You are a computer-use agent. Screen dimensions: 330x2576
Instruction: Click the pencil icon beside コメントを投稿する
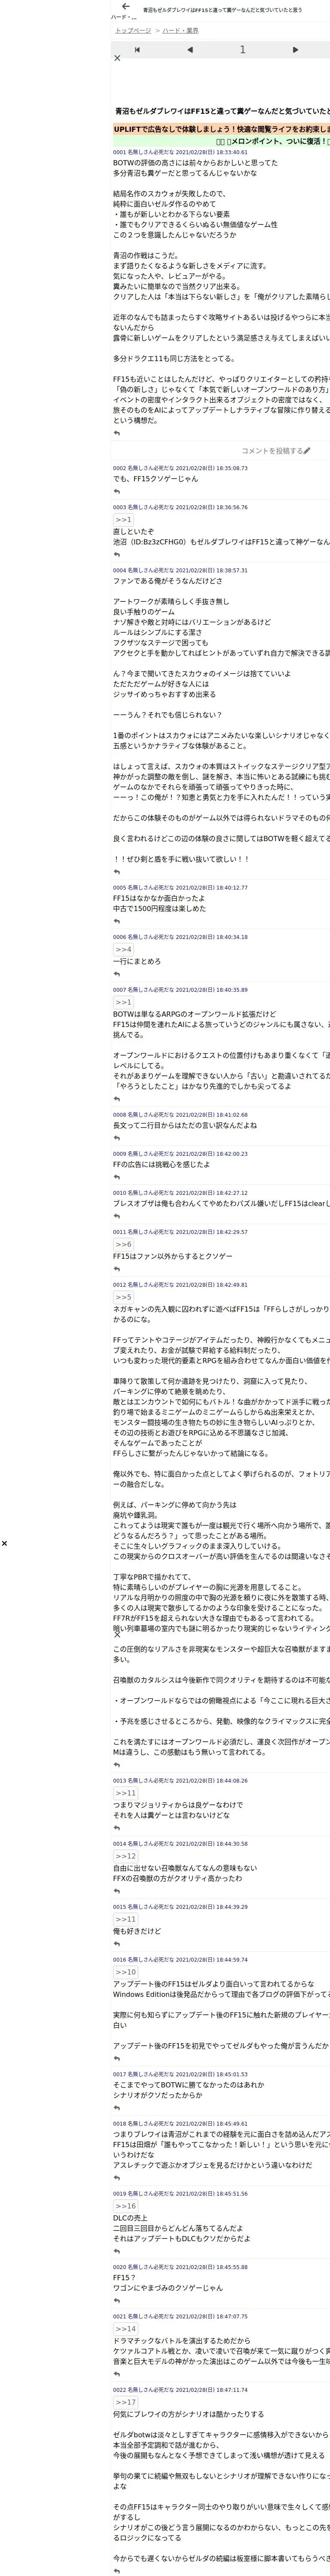[x=307, y=451]
